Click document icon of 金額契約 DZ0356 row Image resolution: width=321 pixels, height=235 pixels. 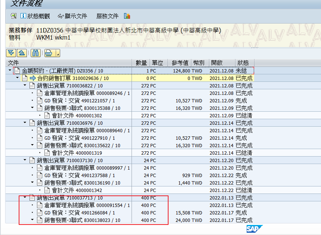click(x=18, y=71)
